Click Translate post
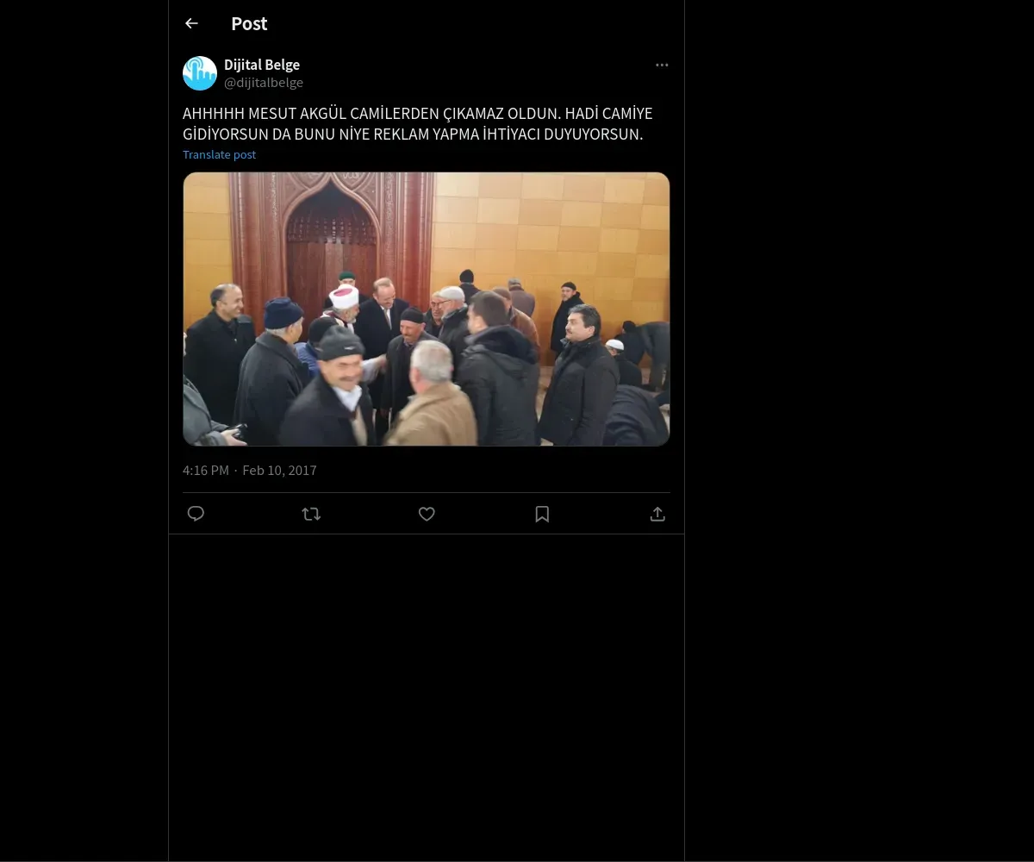The image size is (1034, 862). coord(219,154)
